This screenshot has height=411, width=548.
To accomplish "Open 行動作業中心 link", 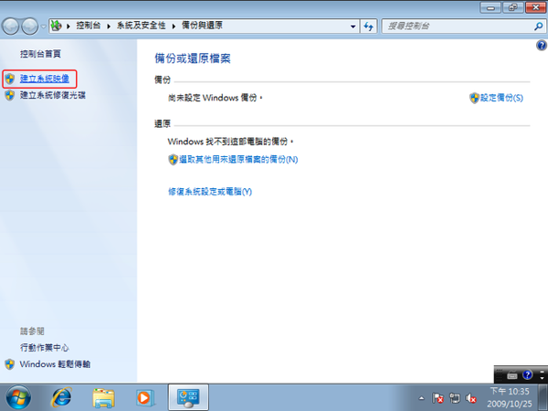I will click(x=45, y=348).
